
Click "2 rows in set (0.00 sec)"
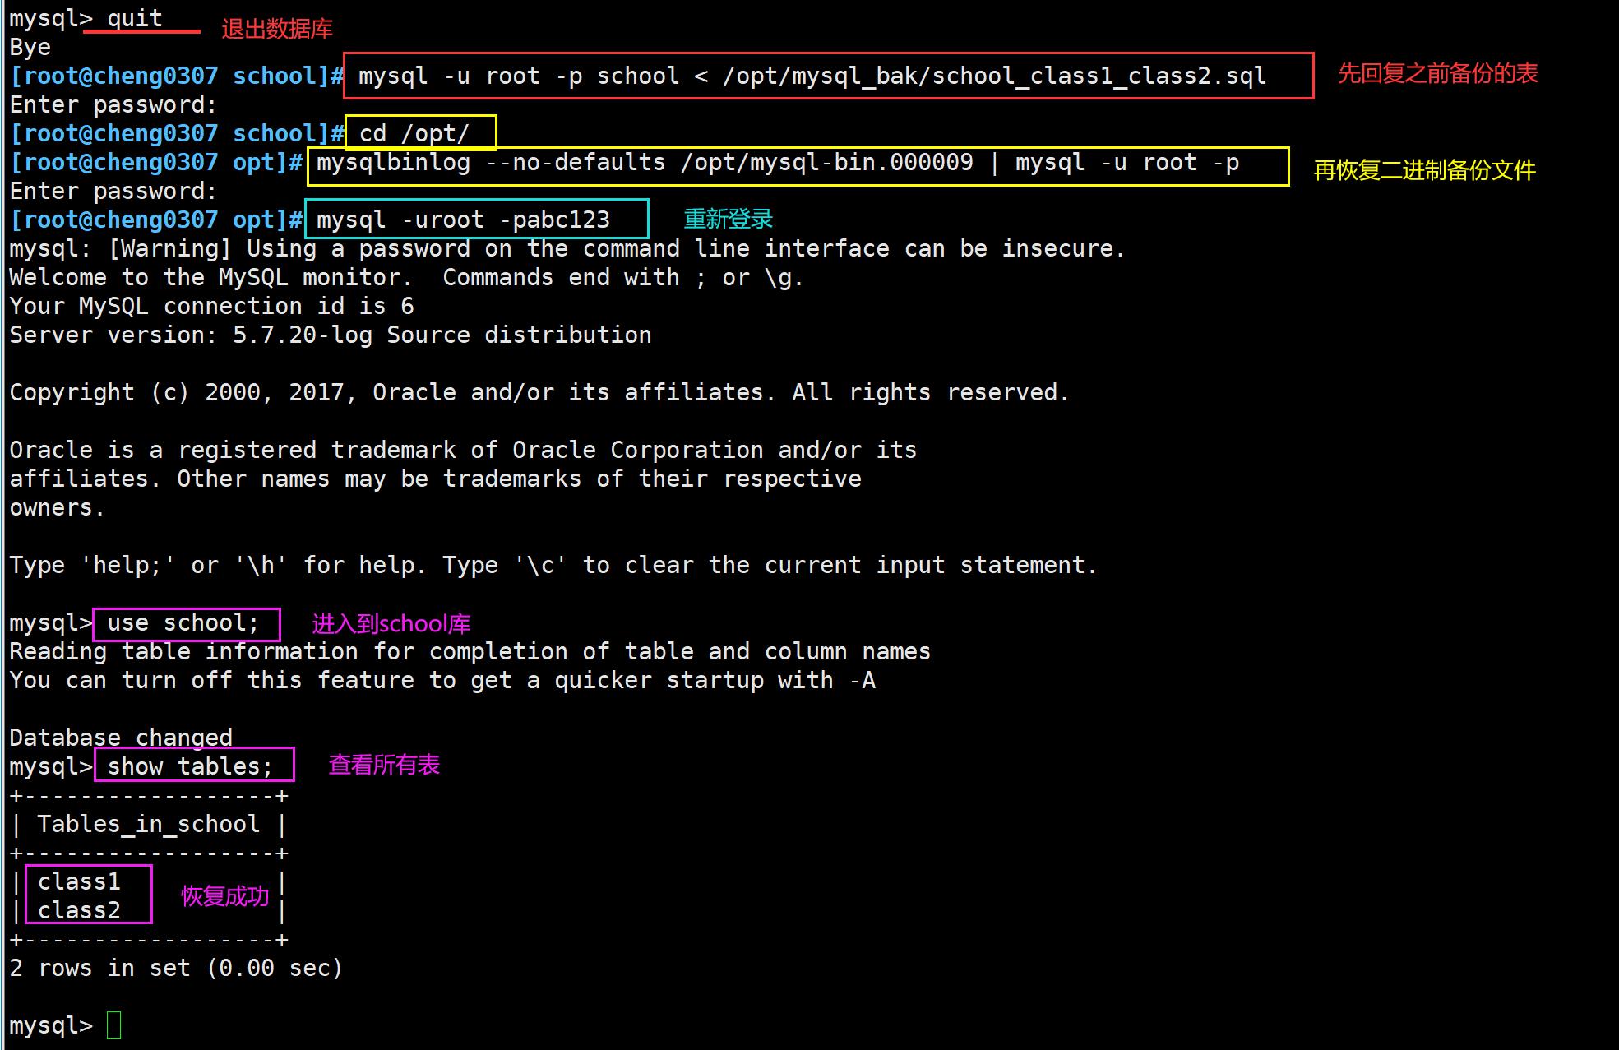tap(176, 968)
